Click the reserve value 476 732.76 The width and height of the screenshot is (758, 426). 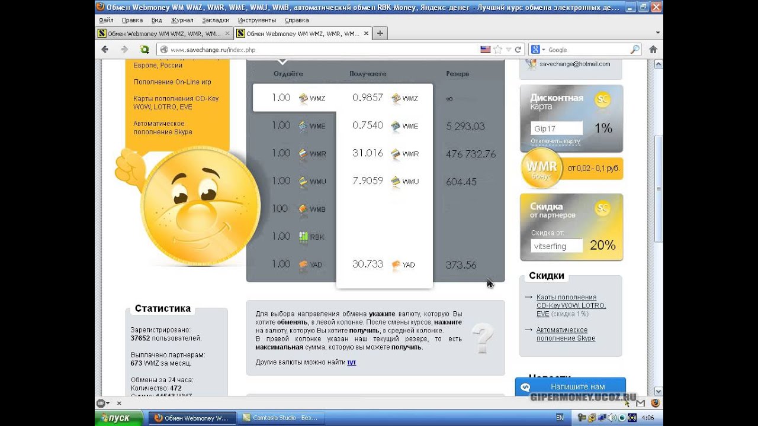[471, 154]
